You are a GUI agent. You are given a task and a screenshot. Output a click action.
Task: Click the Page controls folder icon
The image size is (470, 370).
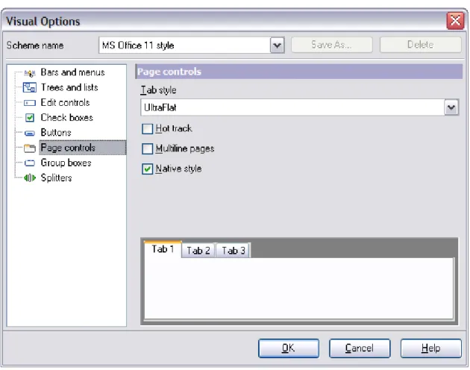pos(30,148)
